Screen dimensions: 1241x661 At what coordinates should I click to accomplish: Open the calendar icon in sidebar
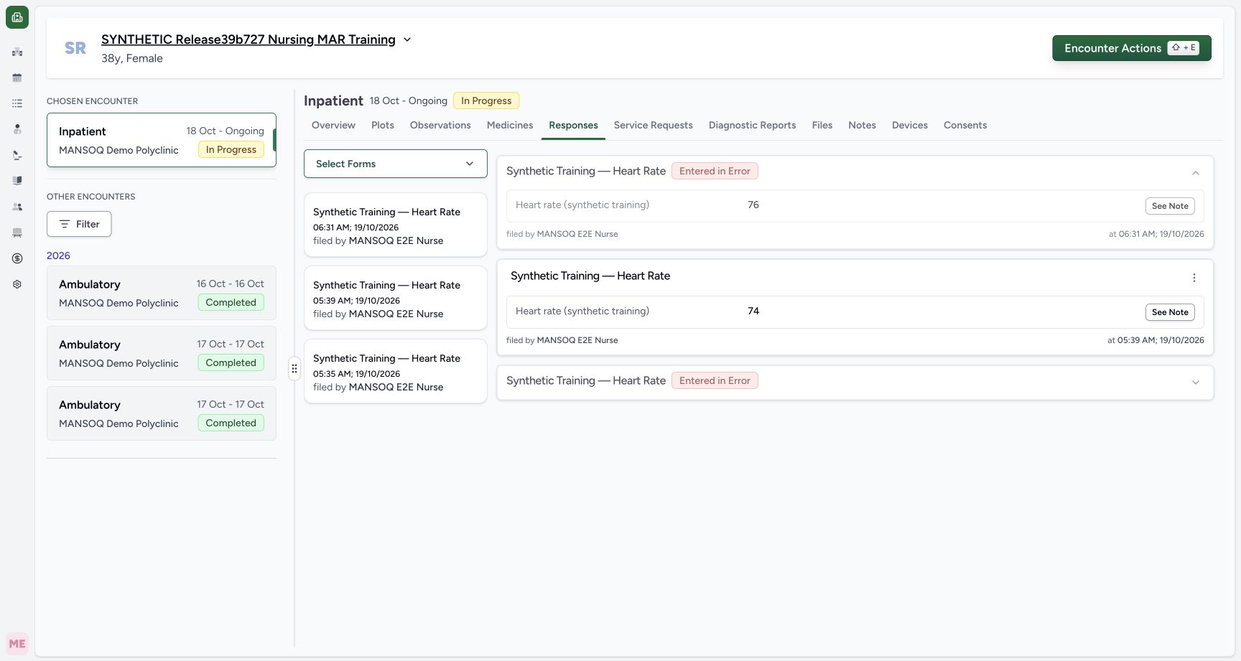click(17, 78)
